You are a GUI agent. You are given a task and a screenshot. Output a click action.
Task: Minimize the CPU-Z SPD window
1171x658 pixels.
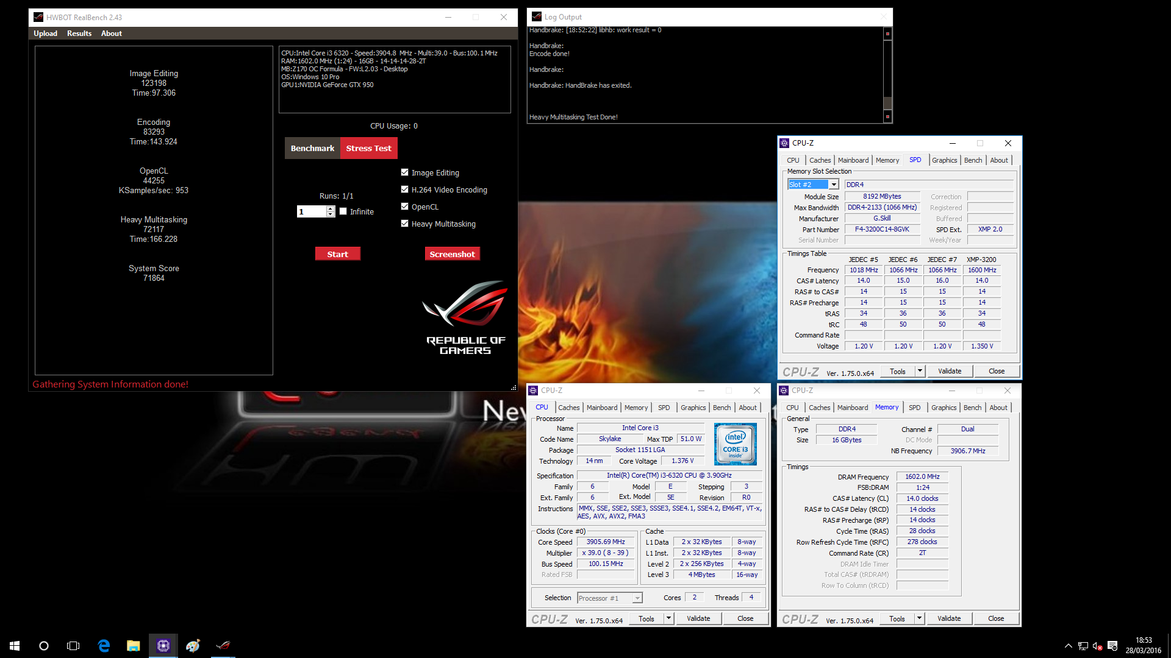point(953,143)
